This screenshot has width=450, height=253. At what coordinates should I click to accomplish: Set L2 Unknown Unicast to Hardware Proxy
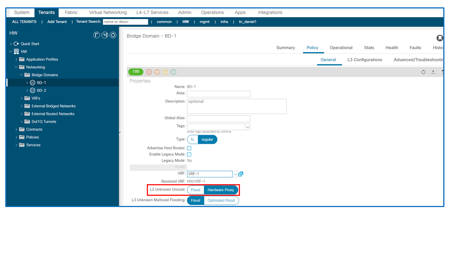[221, 190]
